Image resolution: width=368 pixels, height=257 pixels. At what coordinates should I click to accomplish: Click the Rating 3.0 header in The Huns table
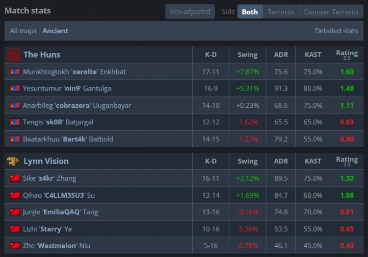tap(346, 54)
